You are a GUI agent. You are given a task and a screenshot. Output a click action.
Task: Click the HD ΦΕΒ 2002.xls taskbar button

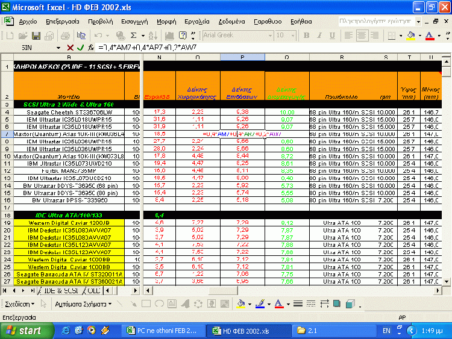pos(248,331)
